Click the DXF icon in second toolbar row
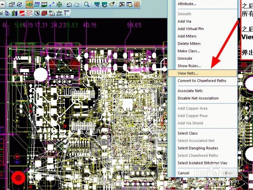The image size is (253, 190). point(58,13)
